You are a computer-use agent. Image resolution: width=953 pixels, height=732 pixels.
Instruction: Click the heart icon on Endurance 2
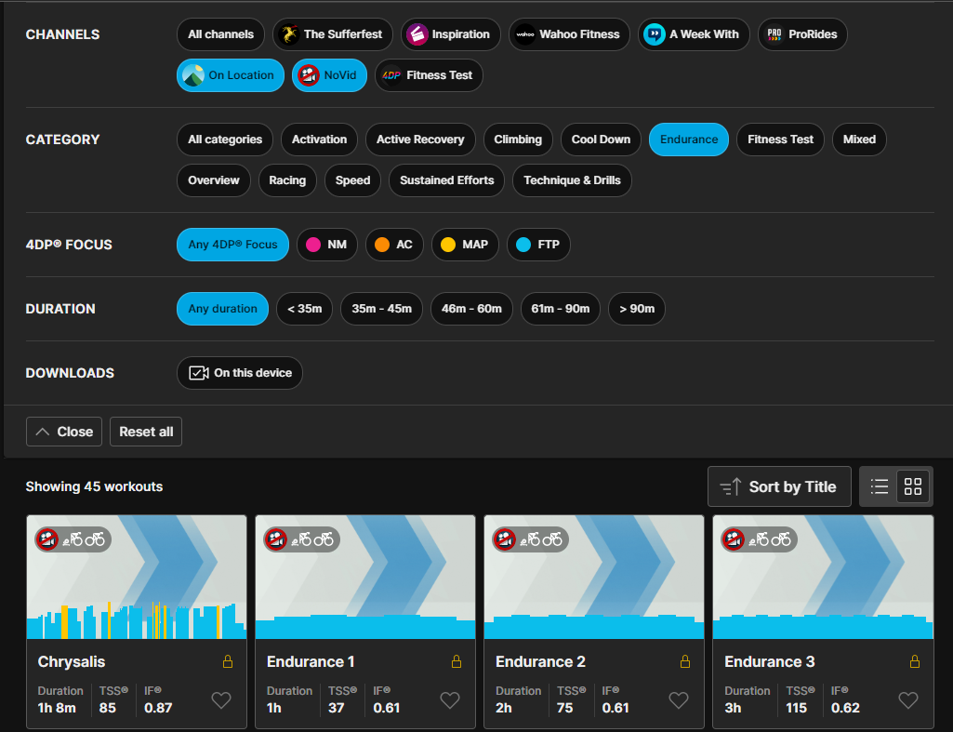[679, 700]
